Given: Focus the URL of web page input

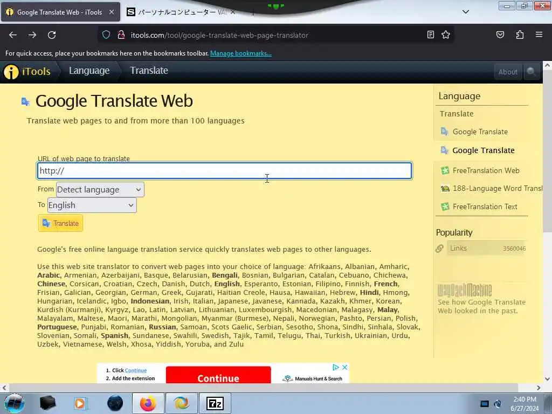Looking at the screenshot, I should pyautogui.click(x=225, y=171).
